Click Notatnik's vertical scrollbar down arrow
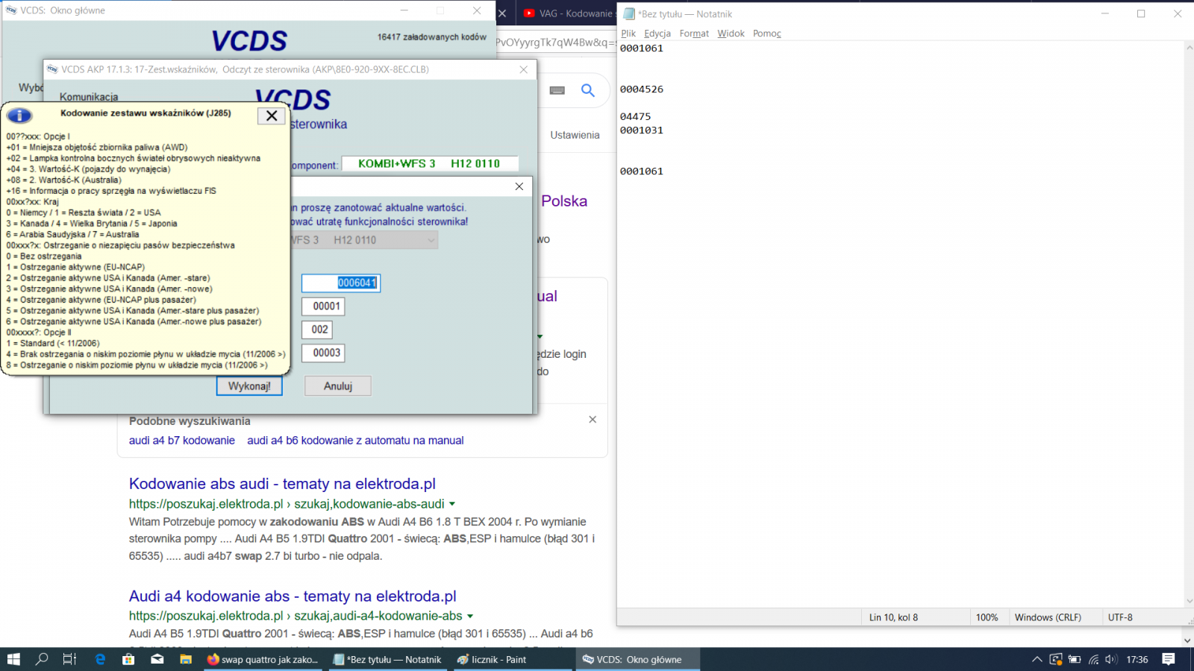 click(1188, 601)
